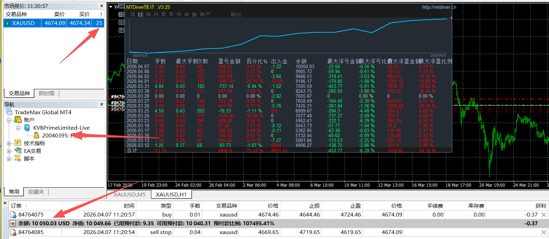Screen dimensions: 549x239
Task: Click the 脚本 scripts scroll icon
Action: tap(18, 159)
